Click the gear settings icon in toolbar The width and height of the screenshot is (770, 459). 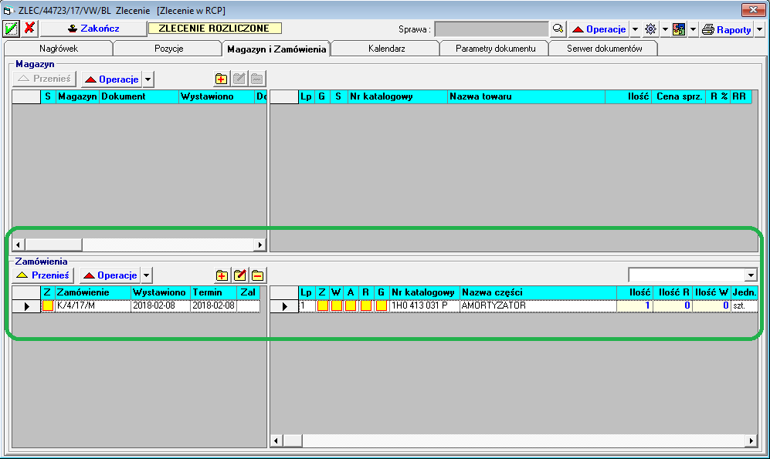(x=650, y=29)
